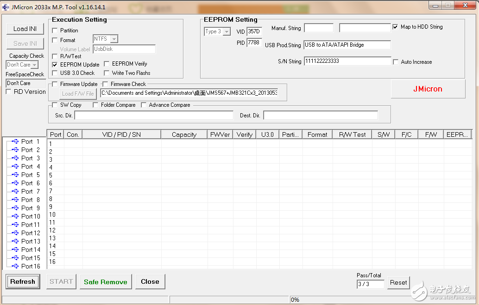This screenshot has height=305, width=479.
Task: Click the S/N String input field
Action: [x=347, y=61]
